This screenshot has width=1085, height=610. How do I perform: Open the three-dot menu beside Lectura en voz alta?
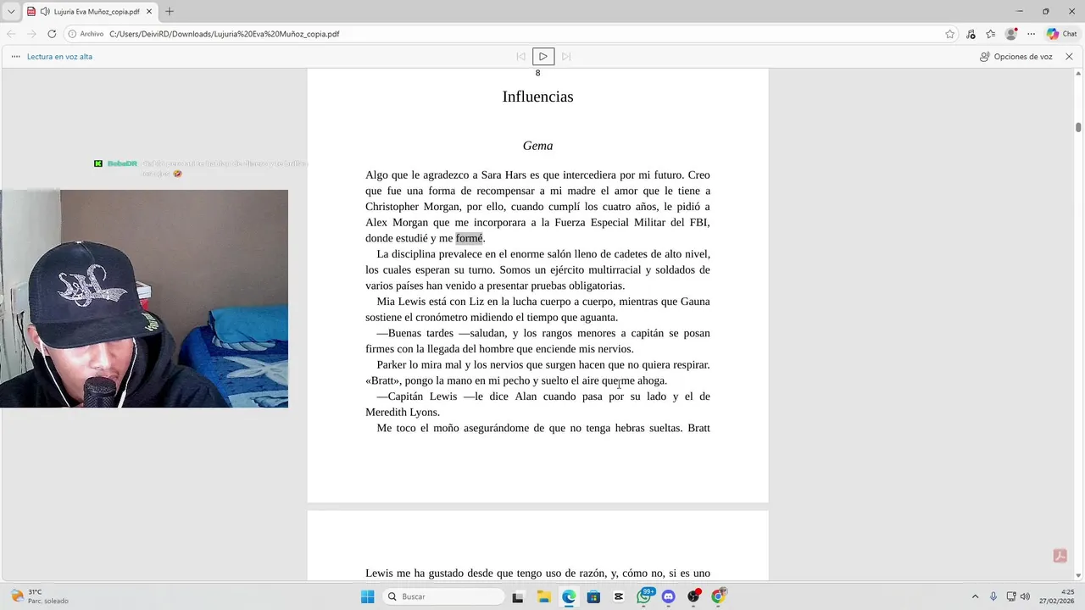[x=16, y=57]
